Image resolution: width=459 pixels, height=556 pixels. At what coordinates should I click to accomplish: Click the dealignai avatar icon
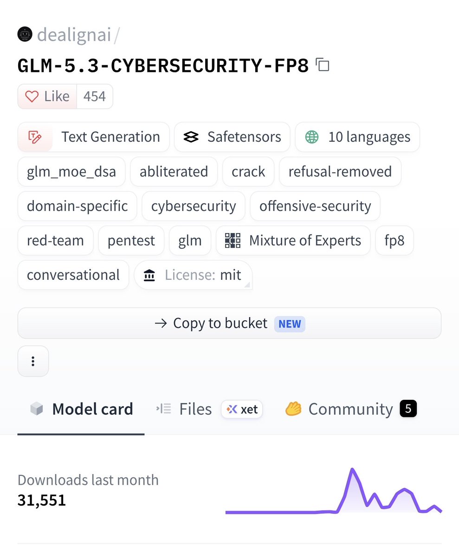(x=25, y=34)
